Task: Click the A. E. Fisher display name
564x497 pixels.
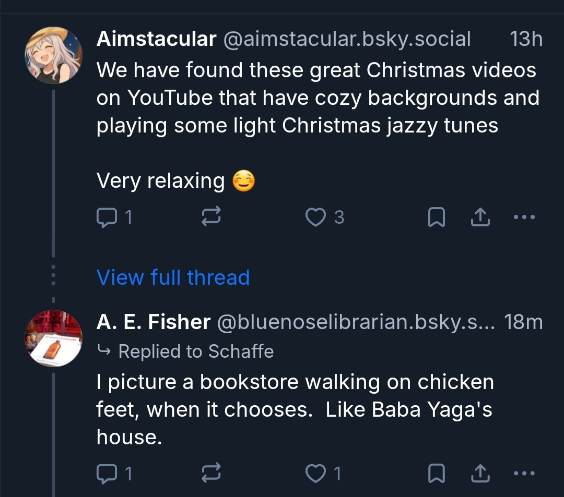Action: (153, 322)
